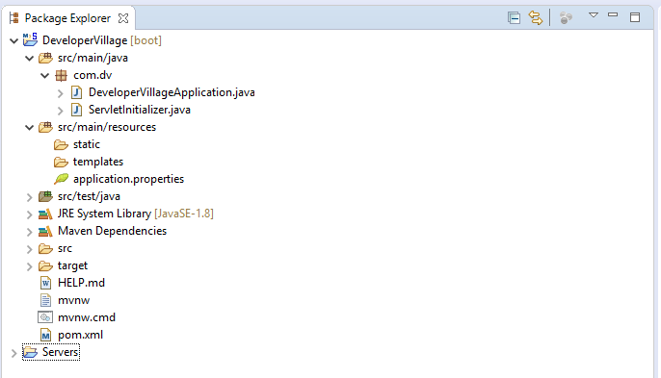Select the Servers project name
The width and height of the screenshot is (661, 378).
coord(61,352)
